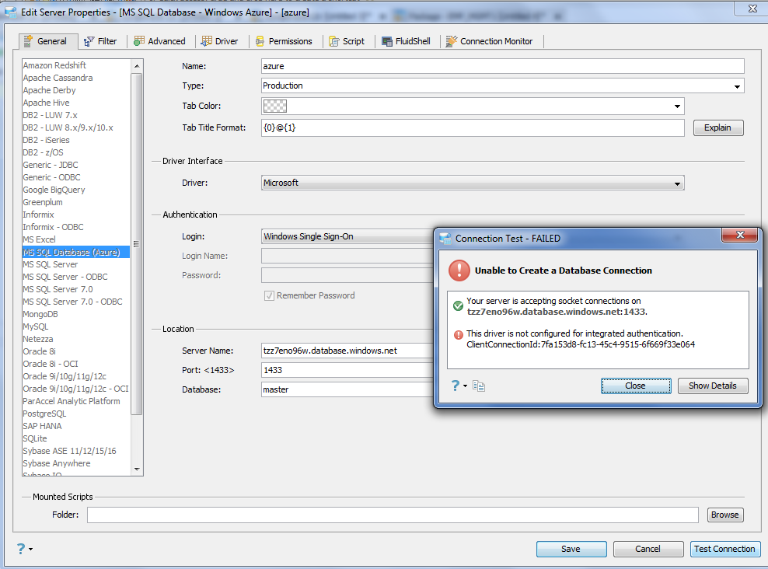Click the Connection Monitor tab icon
This screenshot has height=569, width=768.
(x=451, y=42)
